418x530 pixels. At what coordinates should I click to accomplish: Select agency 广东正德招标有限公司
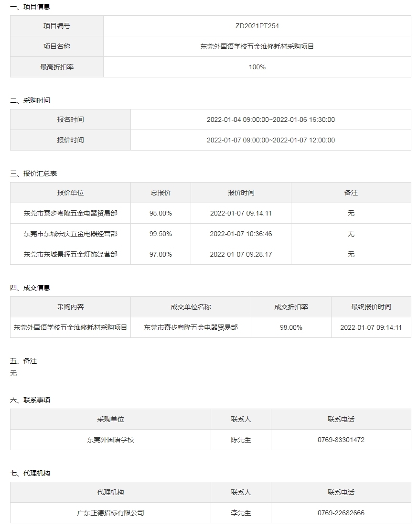(110, 513)
